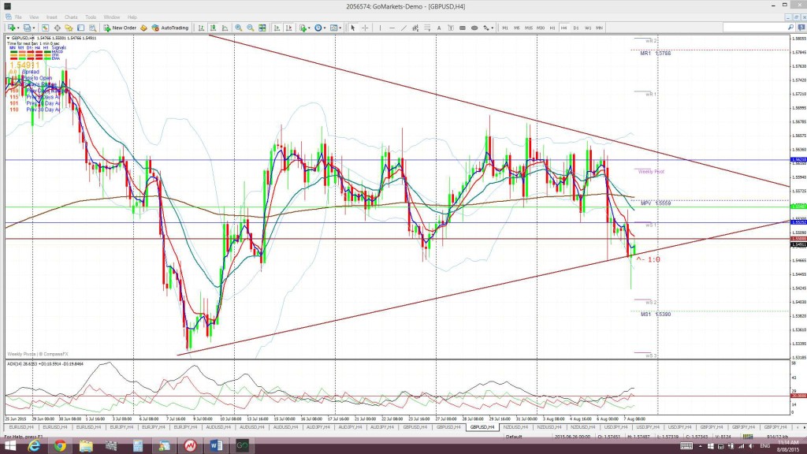Switch timeframe to M15

[529, 28]
